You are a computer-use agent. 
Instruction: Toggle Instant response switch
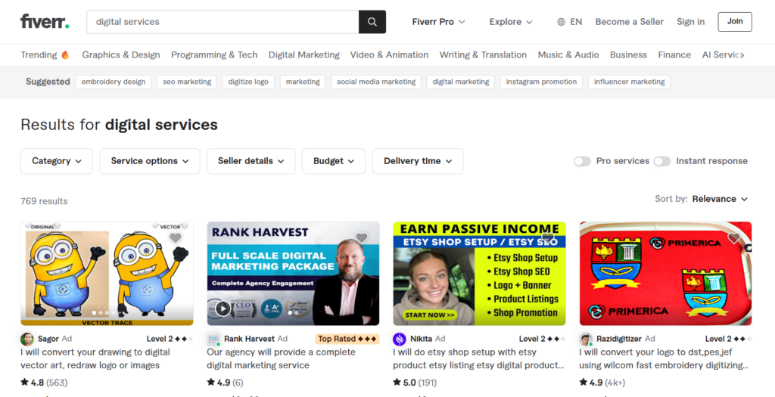click(662, 162)
